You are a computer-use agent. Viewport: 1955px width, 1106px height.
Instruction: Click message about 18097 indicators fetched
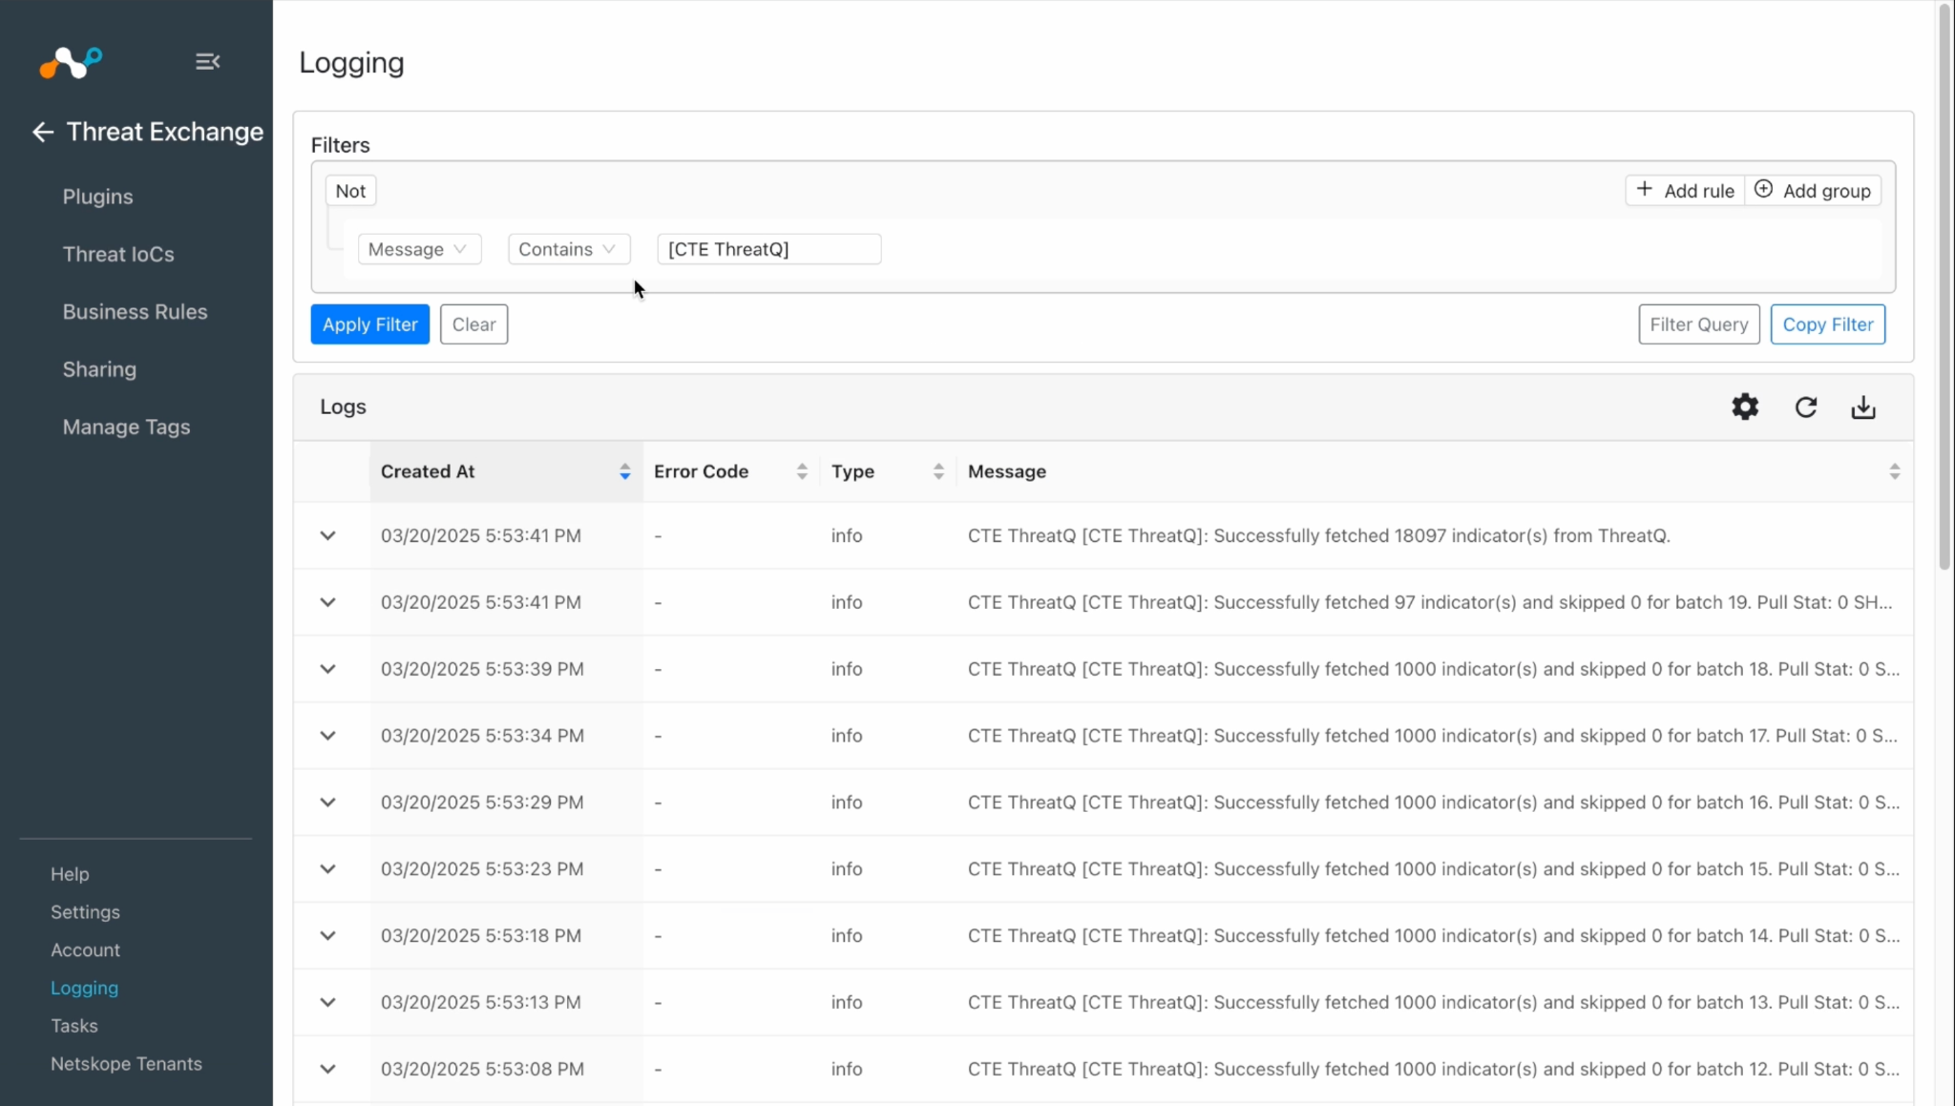click(x=1318, y=535)
